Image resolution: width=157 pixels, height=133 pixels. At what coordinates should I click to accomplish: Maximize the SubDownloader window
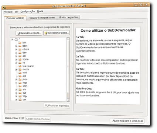click(141, 5)
